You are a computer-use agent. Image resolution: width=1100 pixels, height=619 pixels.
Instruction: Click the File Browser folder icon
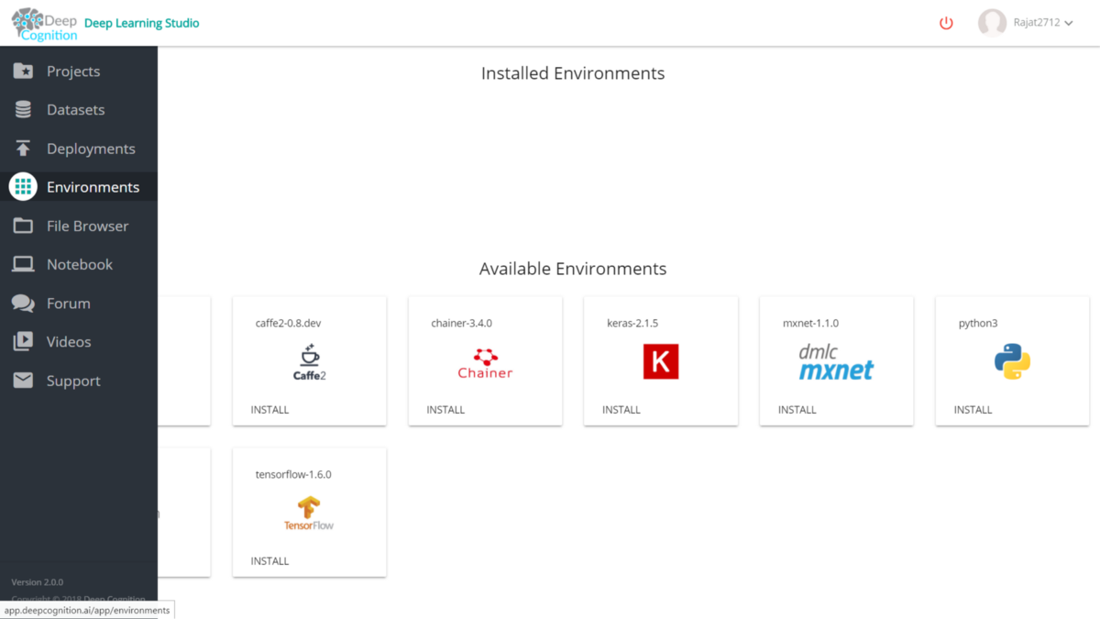pyautogui.click(x=23, y=226)
